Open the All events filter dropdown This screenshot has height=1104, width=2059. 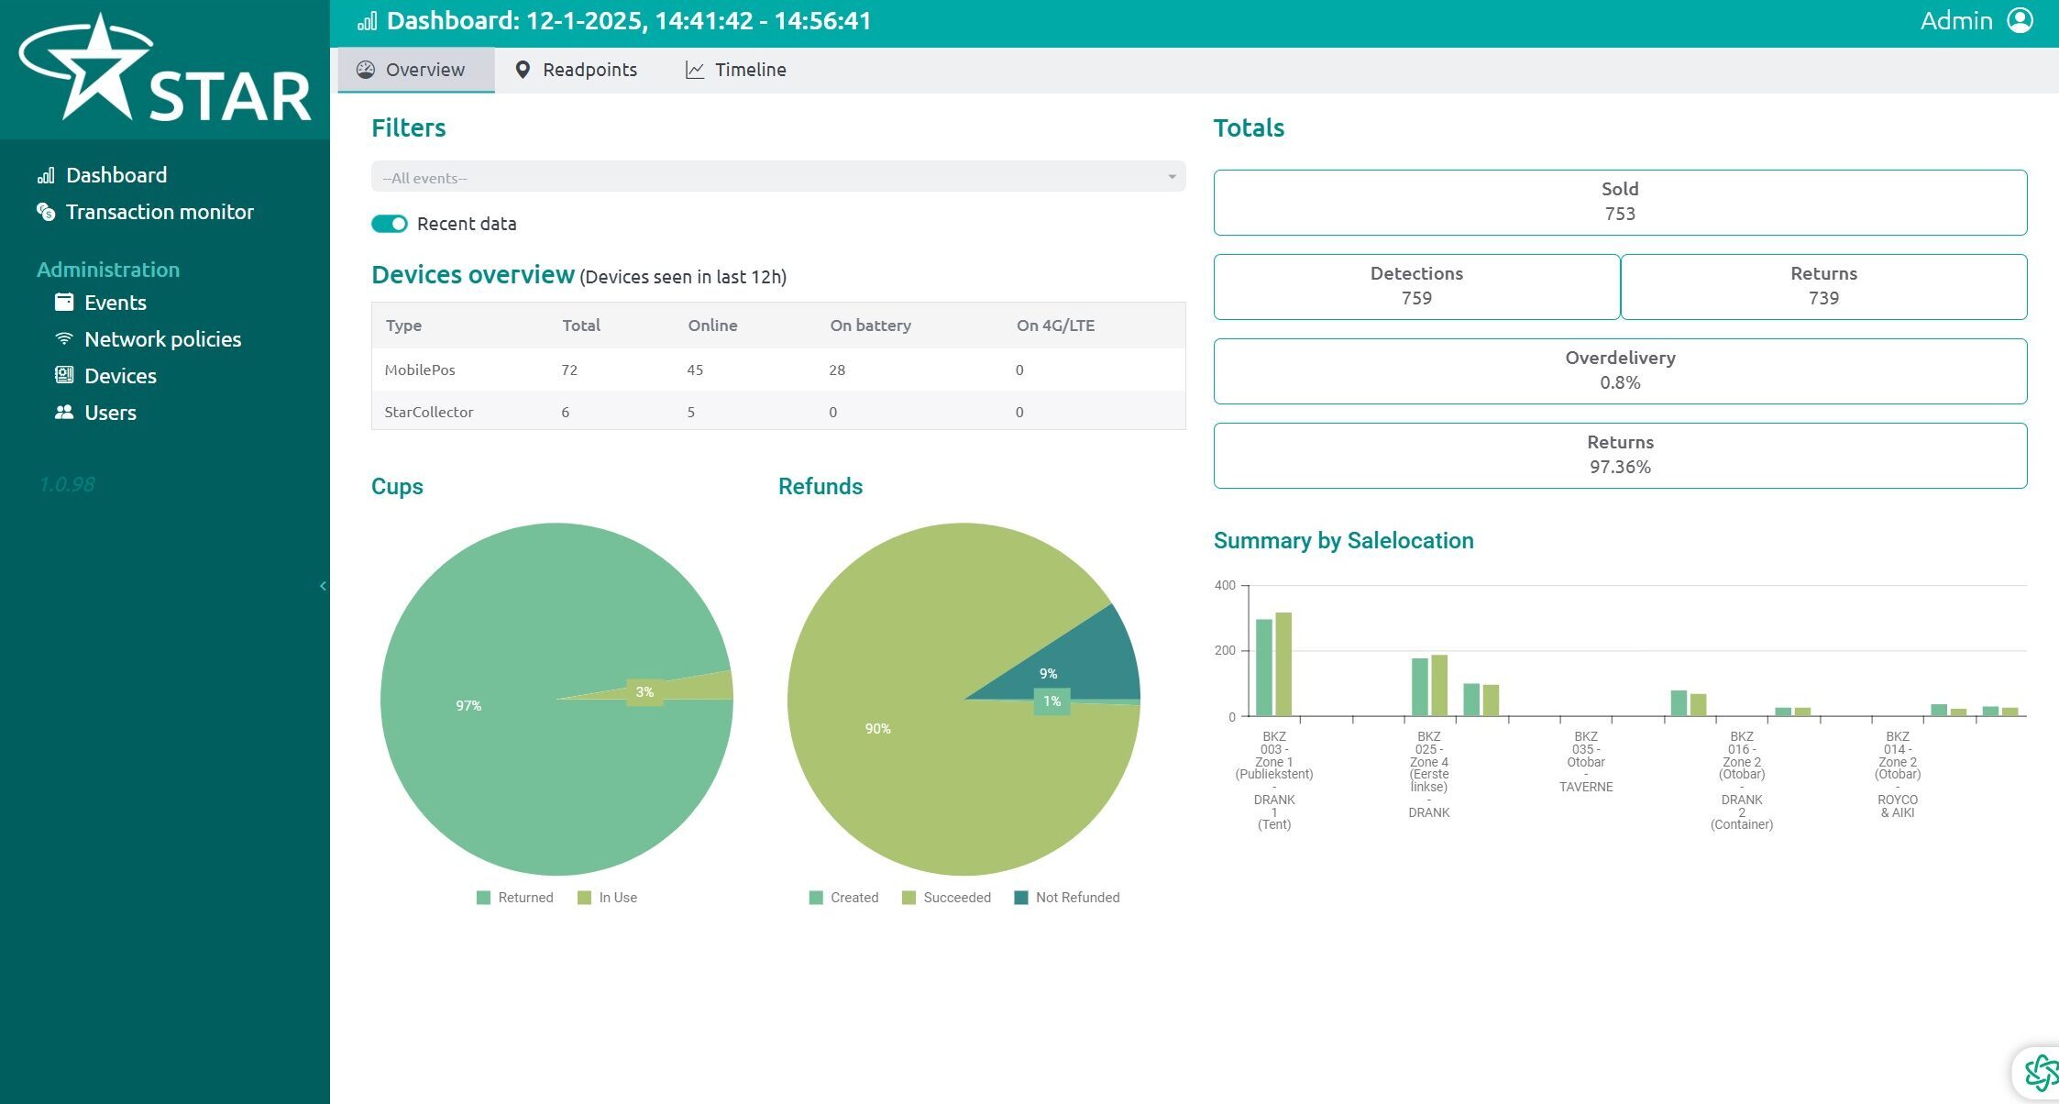click(x=778, y=177)
